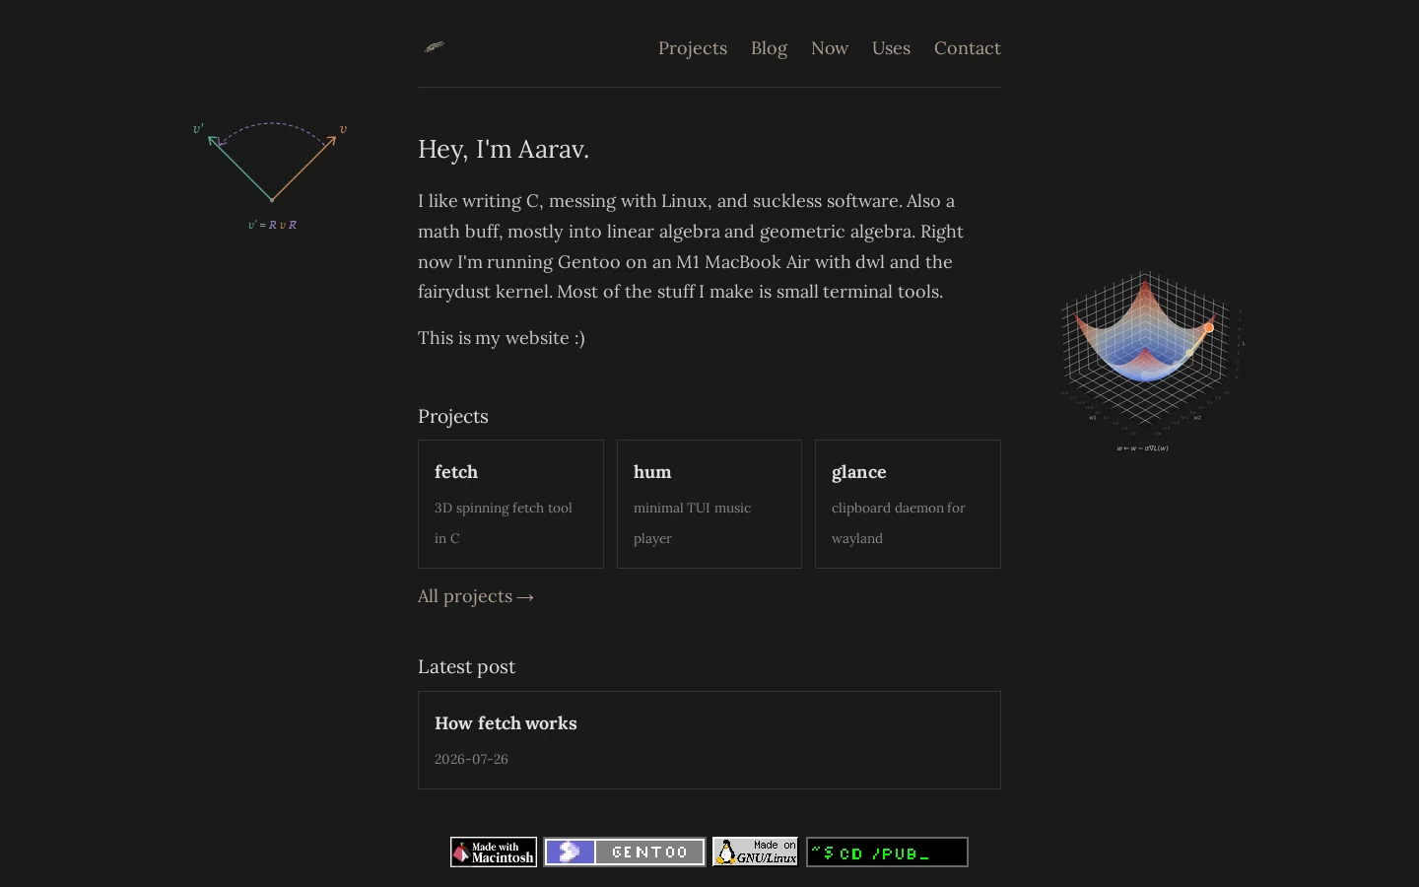Navigate to the Uses page
Screen dimensions: 1419x887
(x=891, y=48)
